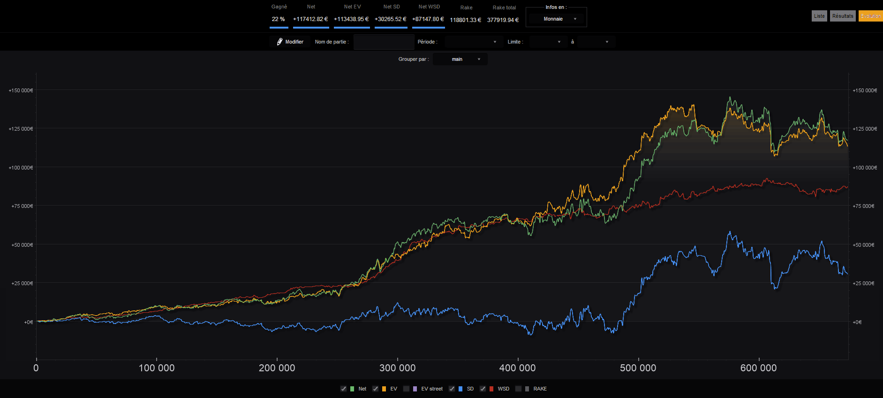
Task: Click the purple EV street color swatch
Action: click(415, 389)
